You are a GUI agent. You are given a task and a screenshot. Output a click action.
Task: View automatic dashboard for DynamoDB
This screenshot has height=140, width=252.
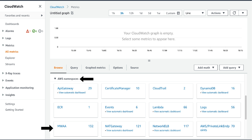point(215,93)
